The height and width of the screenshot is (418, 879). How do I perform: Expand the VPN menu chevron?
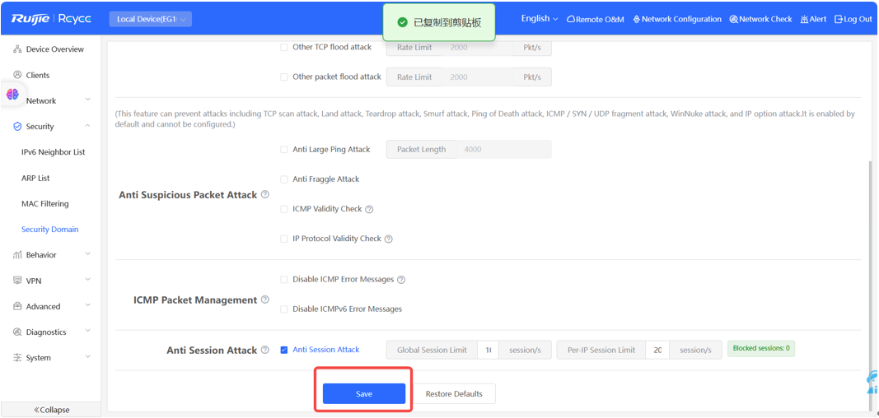tap(87, 280)
